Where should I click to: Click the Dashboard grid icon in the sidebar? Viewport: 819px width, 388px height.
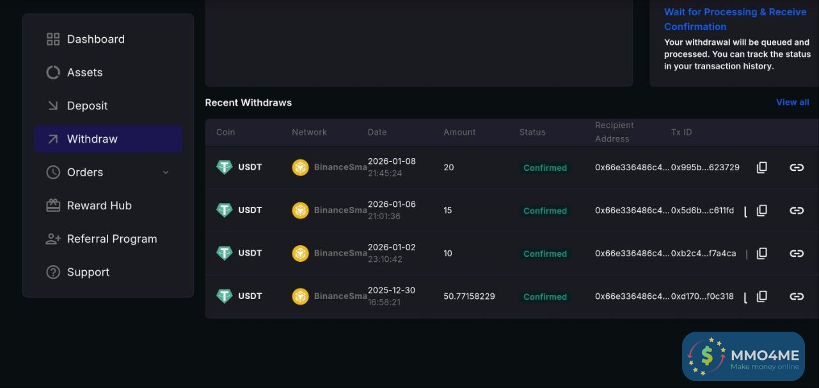pos(53,39)
